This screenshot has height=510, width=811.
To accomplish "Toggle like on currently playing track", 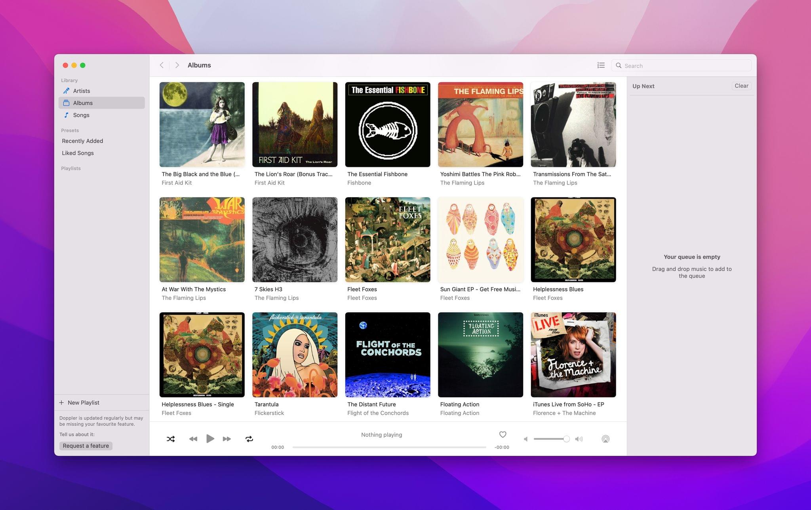I will [x=503, y=434].
